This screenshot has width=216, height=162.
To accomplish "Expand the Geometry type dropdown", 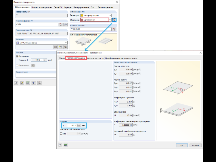I will coord(110,15).
